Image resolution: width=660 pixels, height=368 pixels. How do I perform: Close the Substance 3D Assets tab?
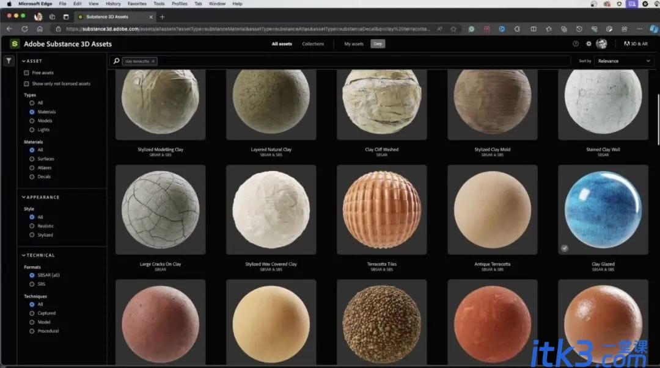coord(151,17)
